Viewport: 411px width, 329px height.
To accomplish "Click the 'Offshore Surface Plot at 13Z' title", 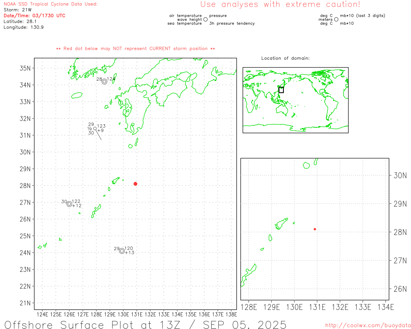I will tap(92, 325).
